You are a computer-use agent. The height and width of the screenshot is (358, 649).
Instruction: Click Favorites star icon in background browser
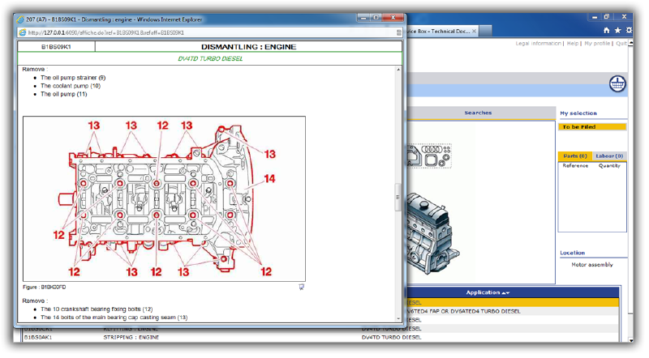click(x=617, y=30)
